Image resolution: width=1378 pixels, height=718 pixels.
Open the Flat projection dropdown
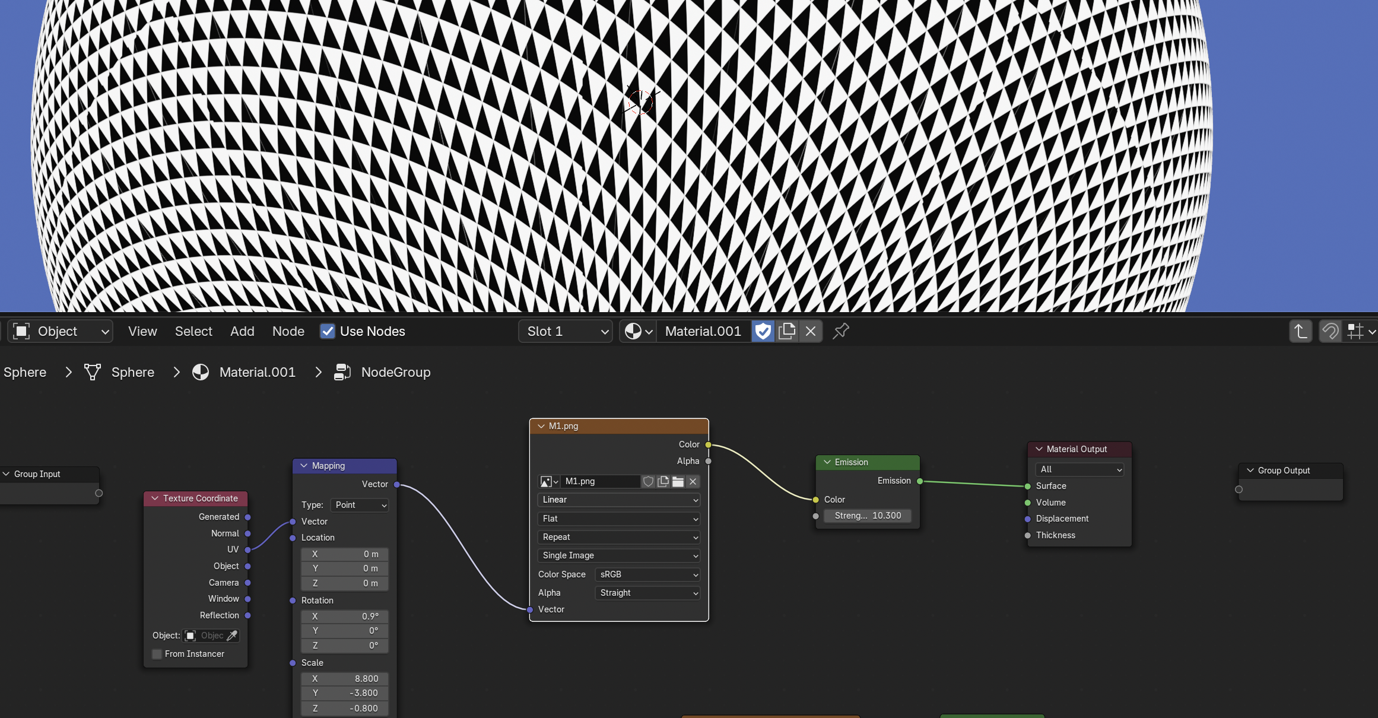619,519
